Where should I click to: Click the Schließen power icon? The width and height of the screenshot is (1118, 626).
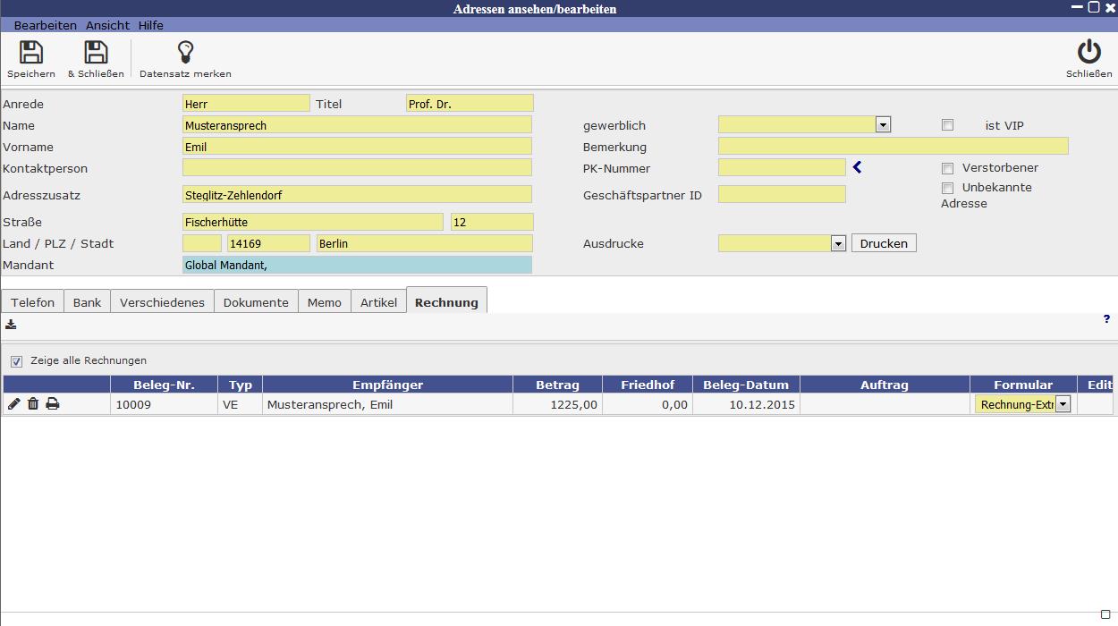1088,53
